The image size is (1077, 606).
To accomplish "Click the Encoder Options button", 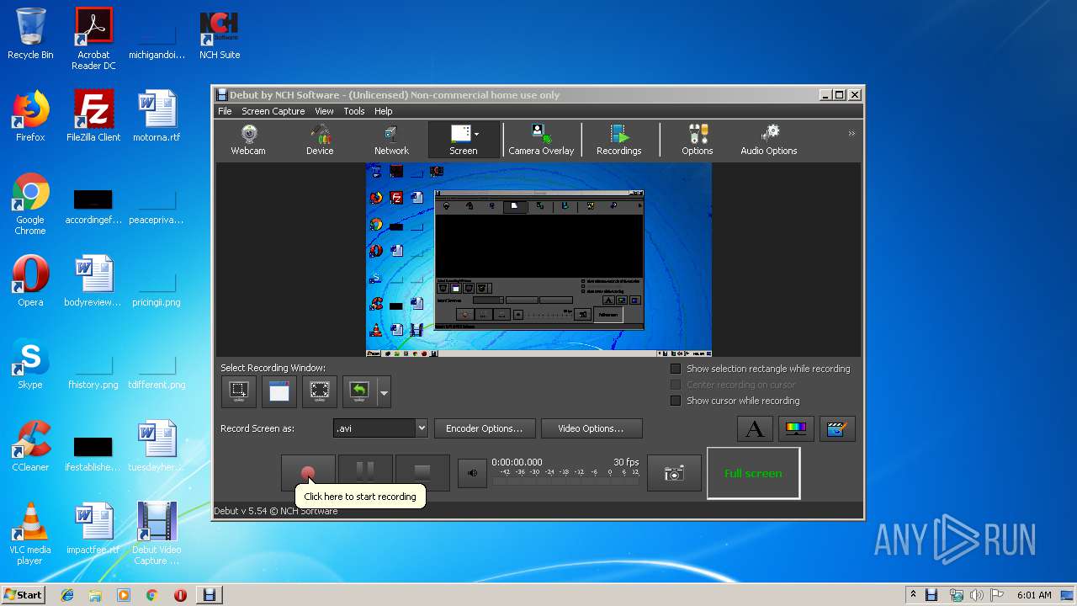I will point(484,428).
